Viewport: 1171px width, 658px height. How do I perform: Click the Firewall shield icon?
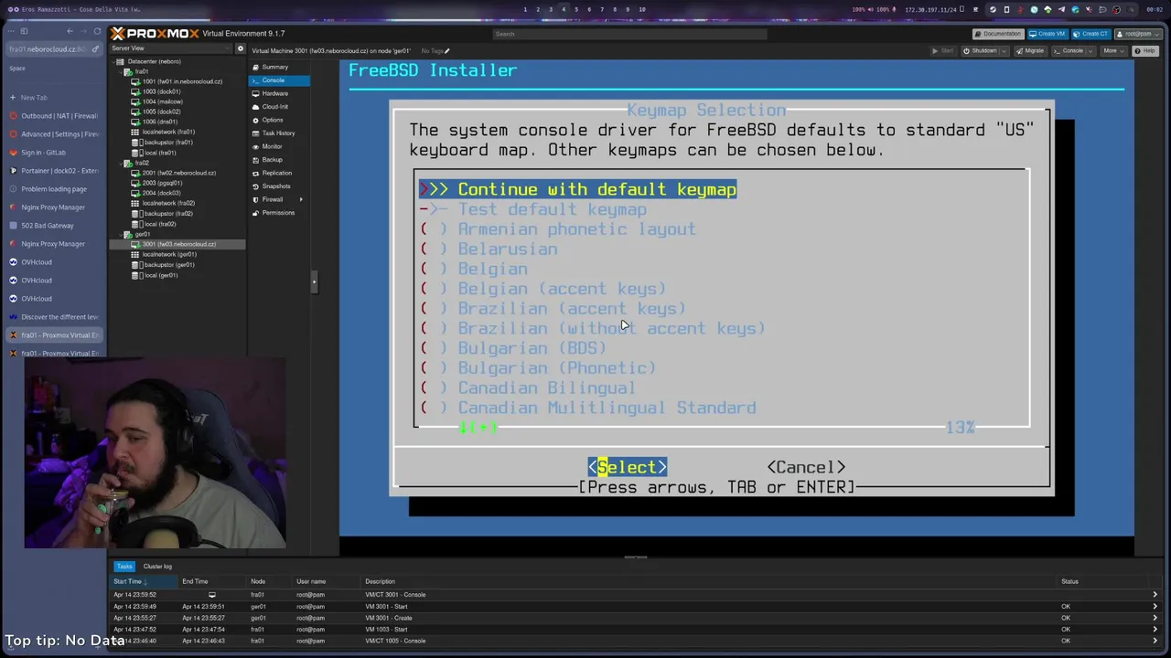(256, 199)
